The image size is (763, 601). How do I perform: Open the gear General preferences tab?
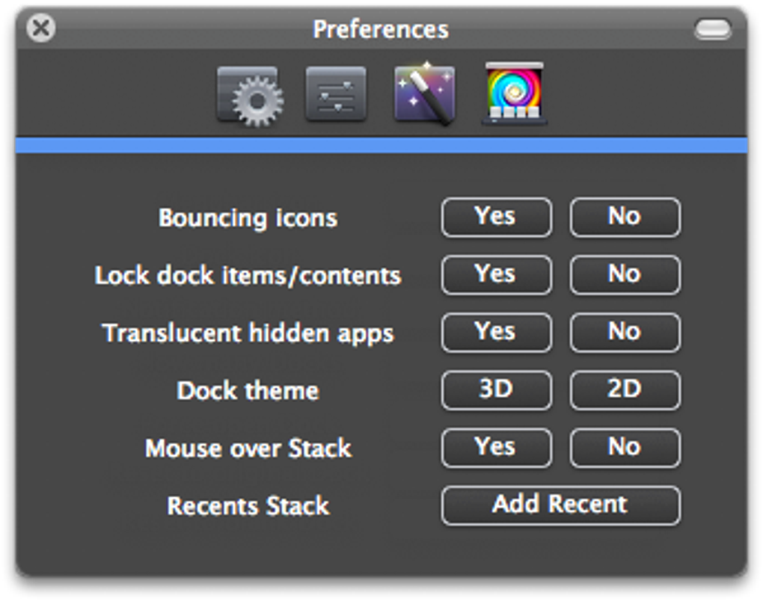[x=250, y=95]
